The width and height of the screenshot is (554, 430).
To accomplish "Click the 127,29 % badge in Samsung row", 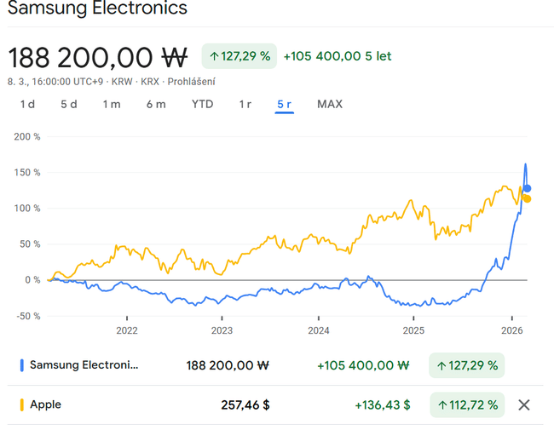I will point(466,365).
